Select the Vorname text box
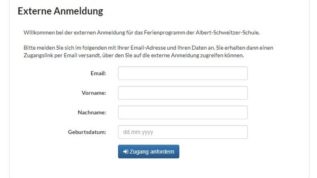The image size is (317, 178). [x=183, y=93]
